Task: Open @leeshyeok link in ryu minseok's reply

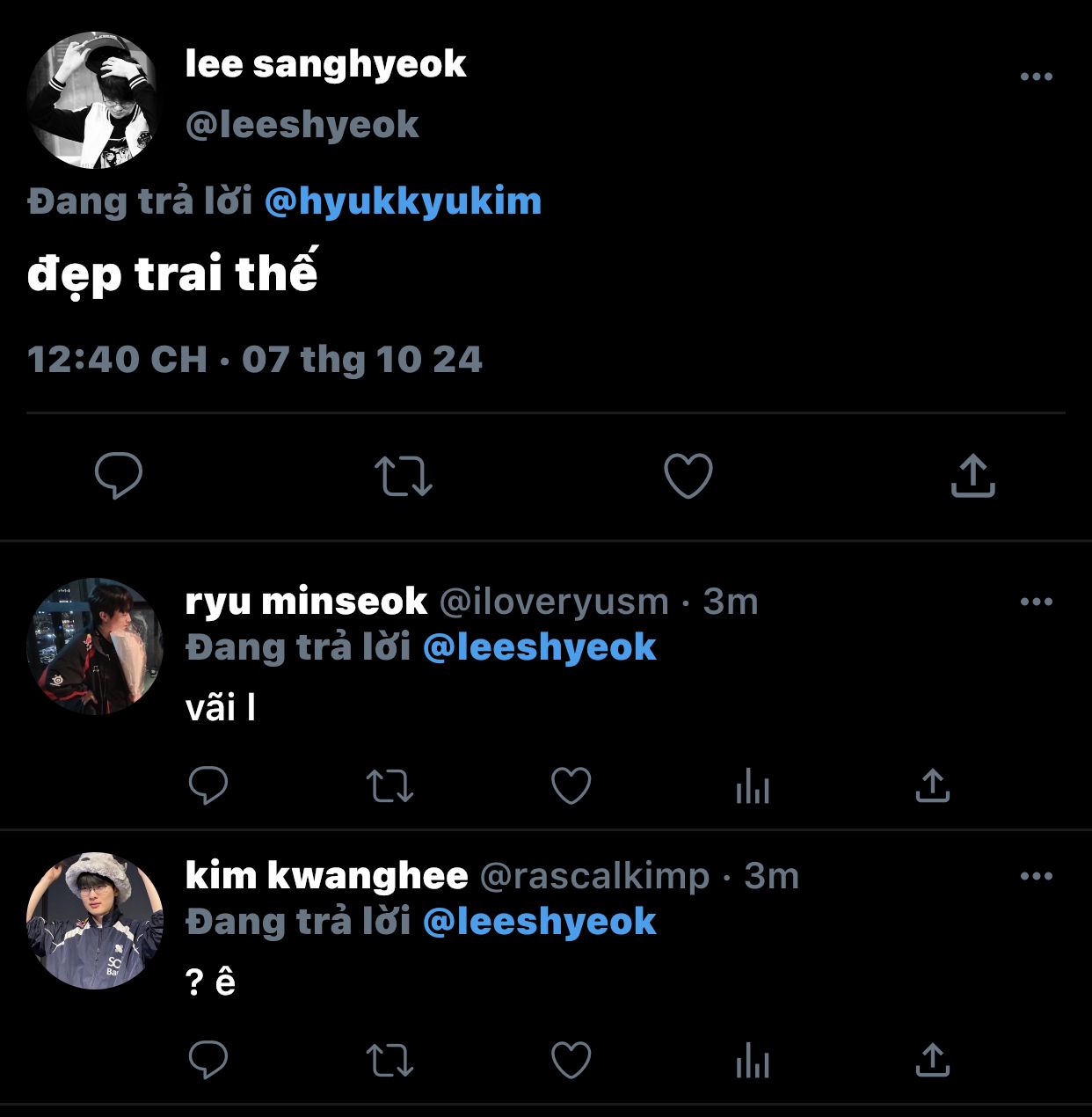Action: [x=540, y=647]
